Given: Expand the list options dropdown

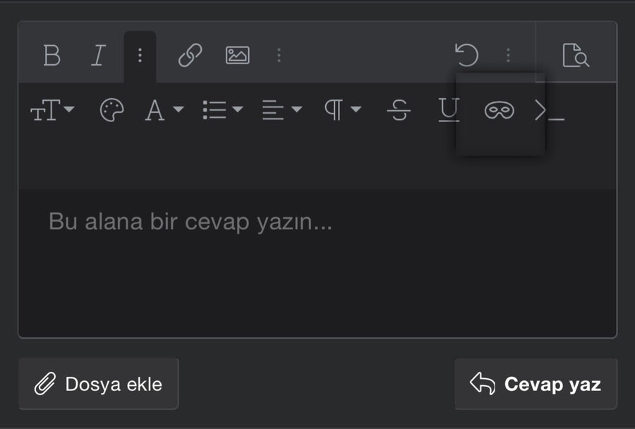Looking at the screenshot, I should tap(222, 110).
